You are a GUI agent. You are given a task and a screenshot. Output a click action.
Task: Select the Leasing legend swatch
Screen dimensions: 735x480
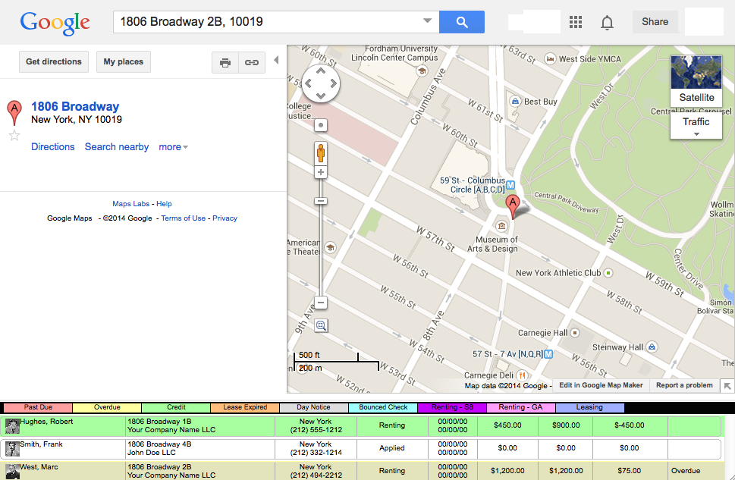pos(589,407)
